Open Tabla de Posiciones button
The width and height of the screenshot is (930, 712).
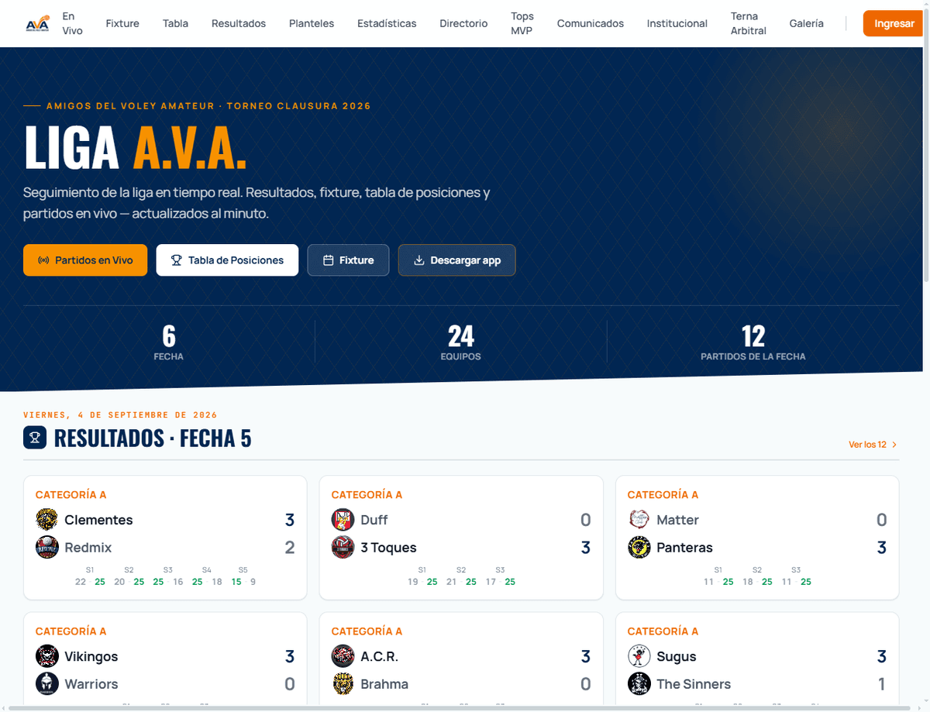click(x=227, y=260)
